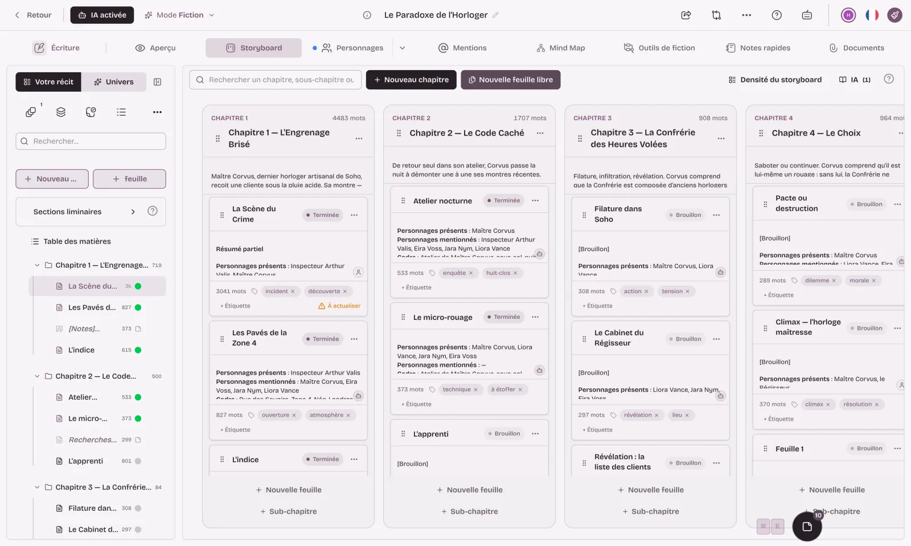The height and width of the screenshot is (546, 911).
Task: Go to the Mind Map tab
Action: 561,48
